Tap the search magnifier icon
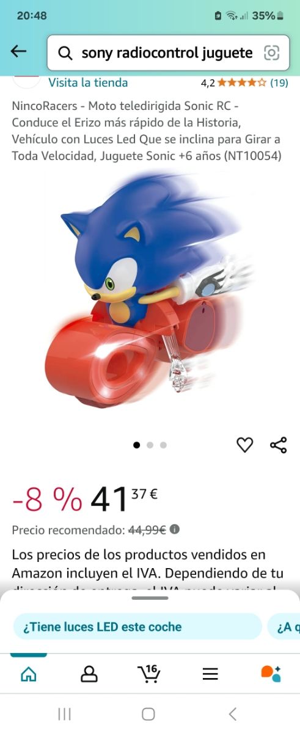The image size is (300, 733). coord(65,54)
